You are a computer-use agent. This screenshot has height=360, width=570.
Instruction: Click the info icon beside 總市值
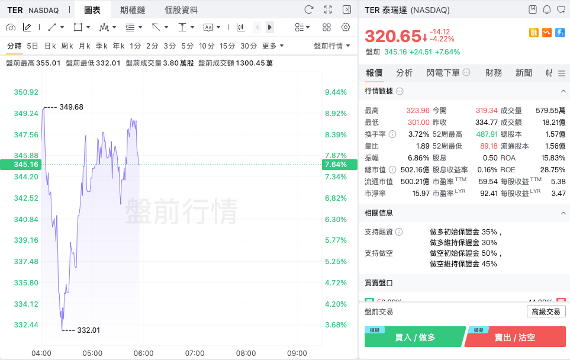pos(392,169)
